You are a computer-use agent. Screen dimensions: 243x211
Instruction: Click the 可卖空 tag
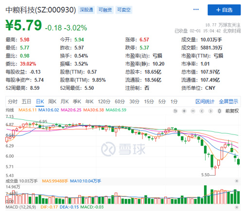tap(124, 10)
